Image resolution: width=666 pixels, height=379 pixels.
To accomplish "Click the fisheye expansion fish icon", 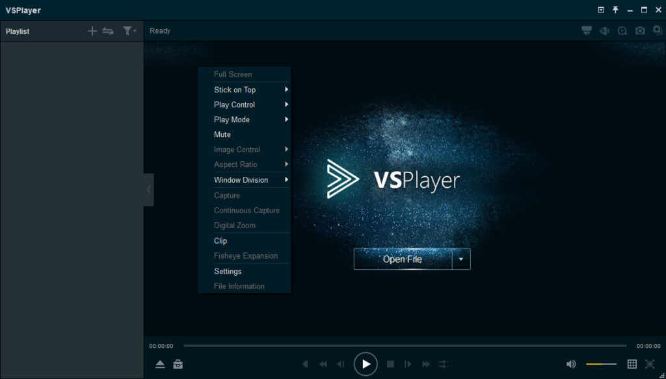I will [x=604, y=31].
